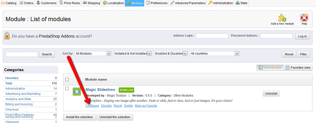Select the Modules tab
The height and width of the screenshot is (123, 316).
135,3
